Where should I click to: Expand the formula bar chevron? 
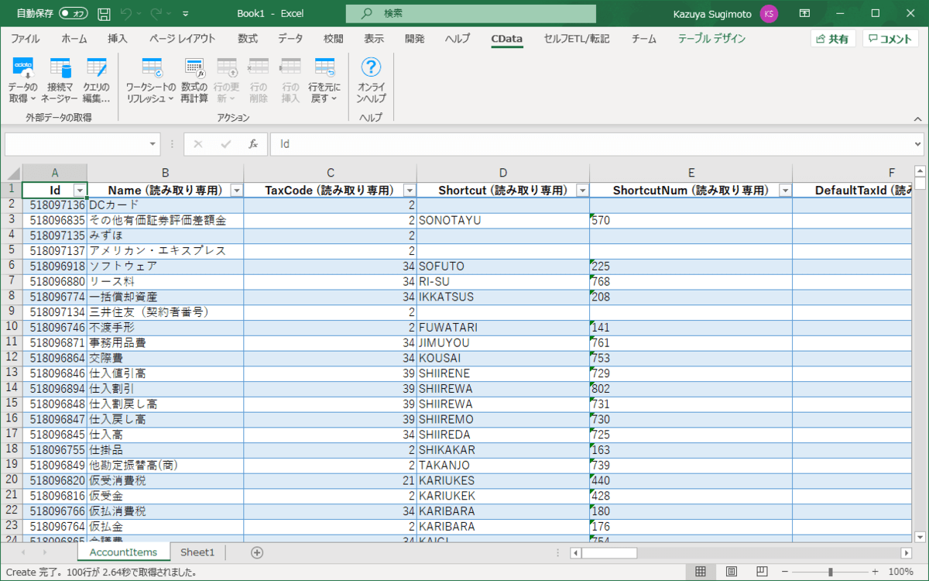(918, 144)
